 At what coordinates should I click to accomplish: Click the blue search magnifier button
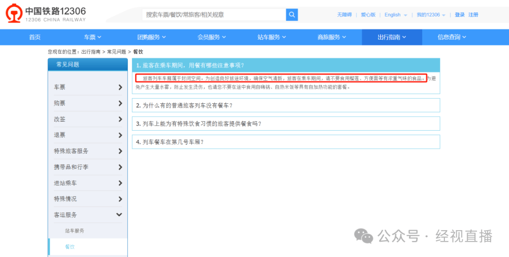(x=292, y=15)
